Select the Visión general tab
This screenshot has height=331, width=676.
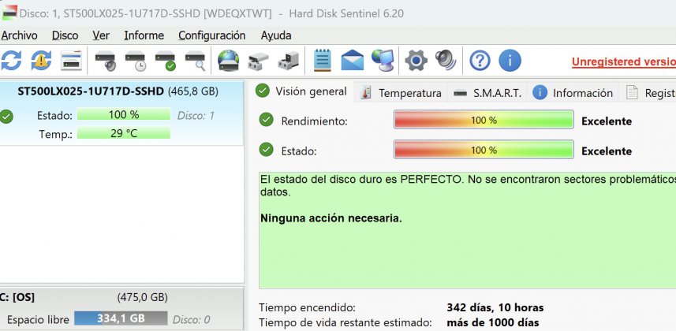tap(301, 91)
